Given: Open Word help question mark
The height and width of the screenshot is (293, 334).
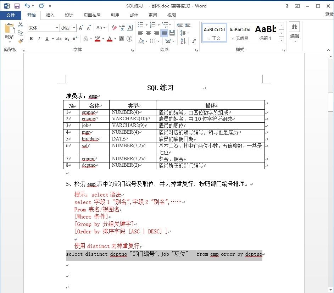Looking at the screenshot, I should 287,6.
